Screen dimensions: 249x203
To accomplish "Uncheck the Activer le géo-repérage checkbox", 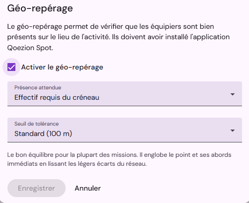I will click(11, 67).
